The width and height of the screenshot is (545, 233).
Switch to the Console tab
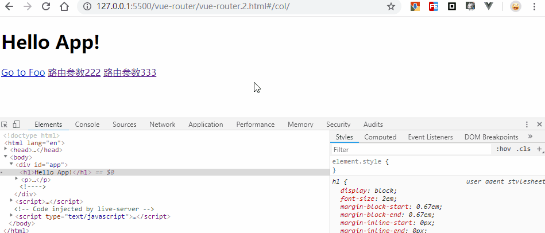pyautogui.click(x=87, y=125)
